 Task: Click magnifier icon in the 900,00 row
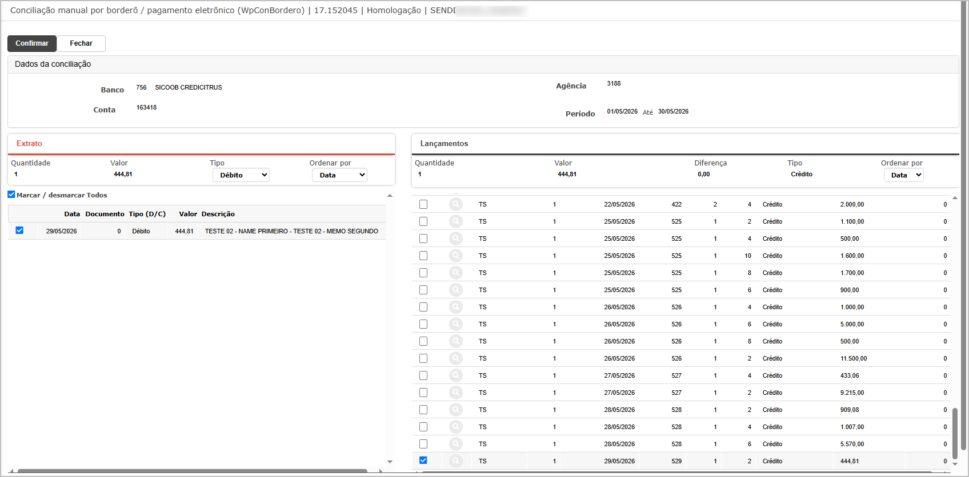[x=456, y=290]
